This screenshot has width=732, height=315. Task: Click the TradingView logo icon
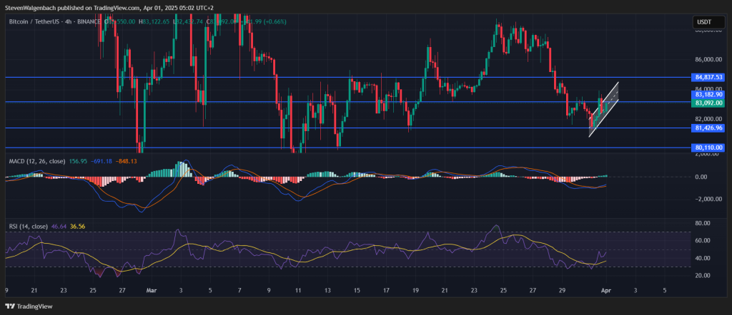coord(10,307)
